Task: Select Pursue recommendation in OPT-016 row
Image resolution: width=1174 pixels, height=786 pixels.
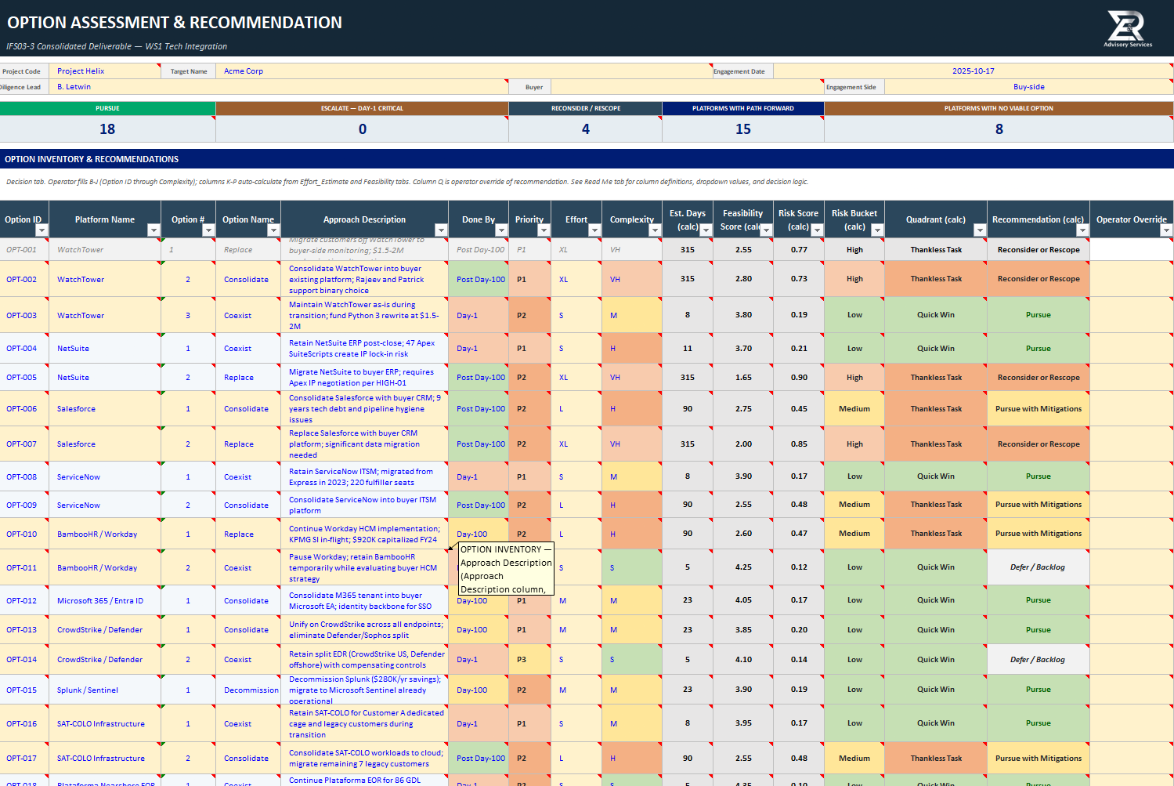Action: tap(1038, 723)
